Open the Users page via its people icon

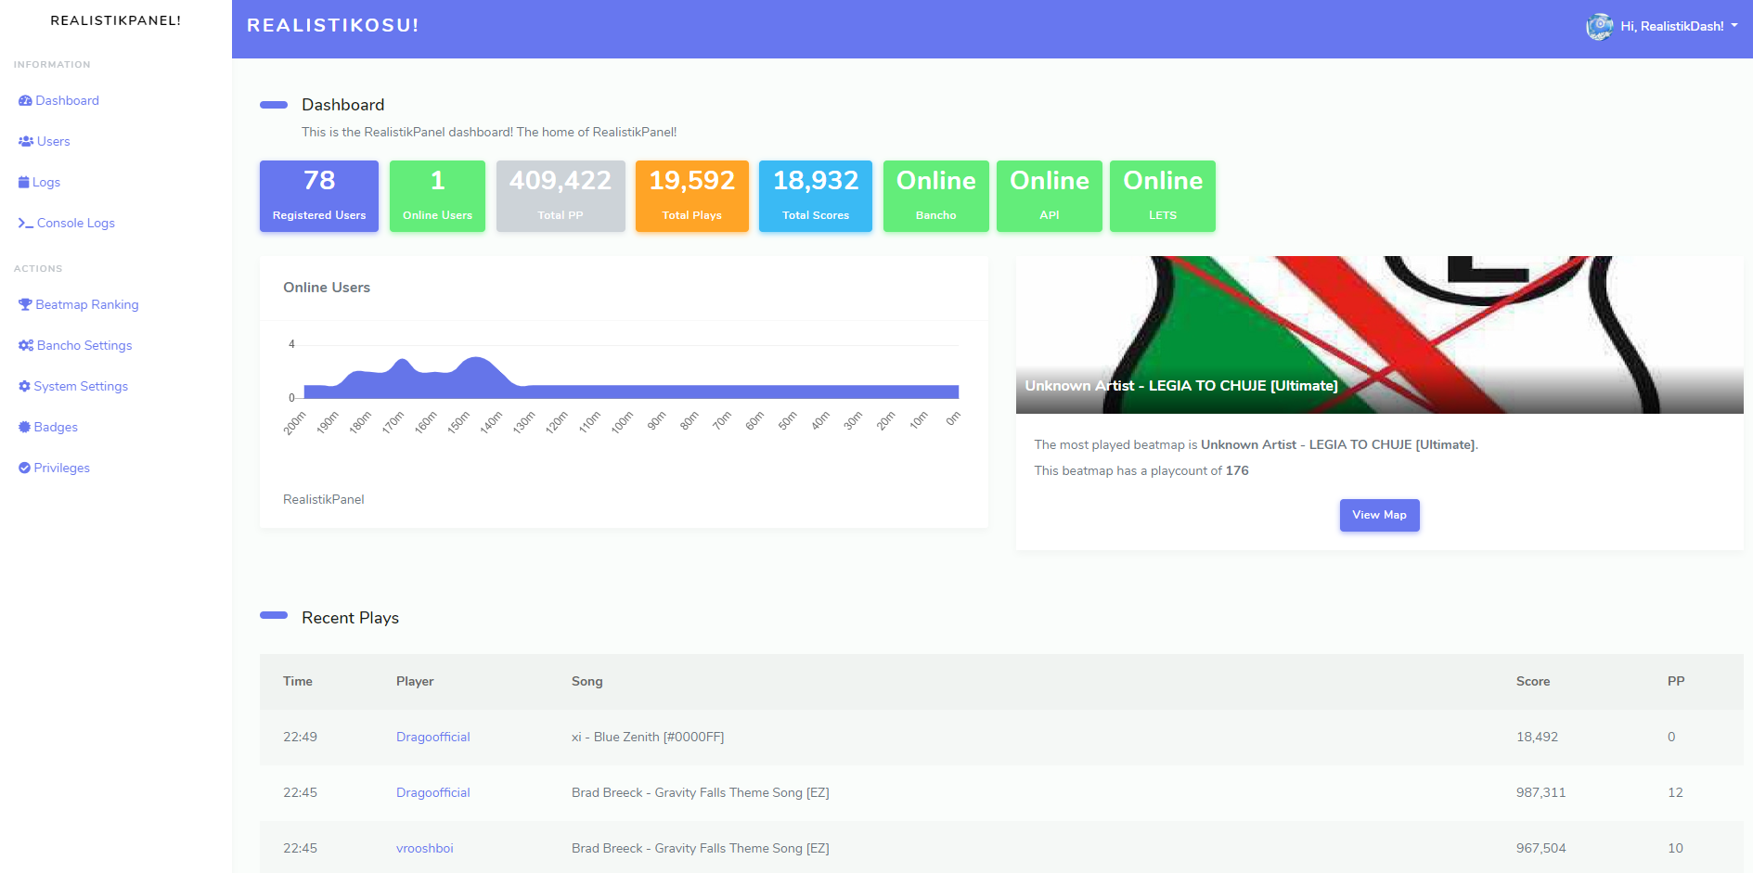point(25,141)
